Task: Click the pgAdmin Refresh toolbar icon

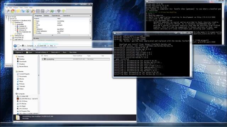Action: point(13,11)
